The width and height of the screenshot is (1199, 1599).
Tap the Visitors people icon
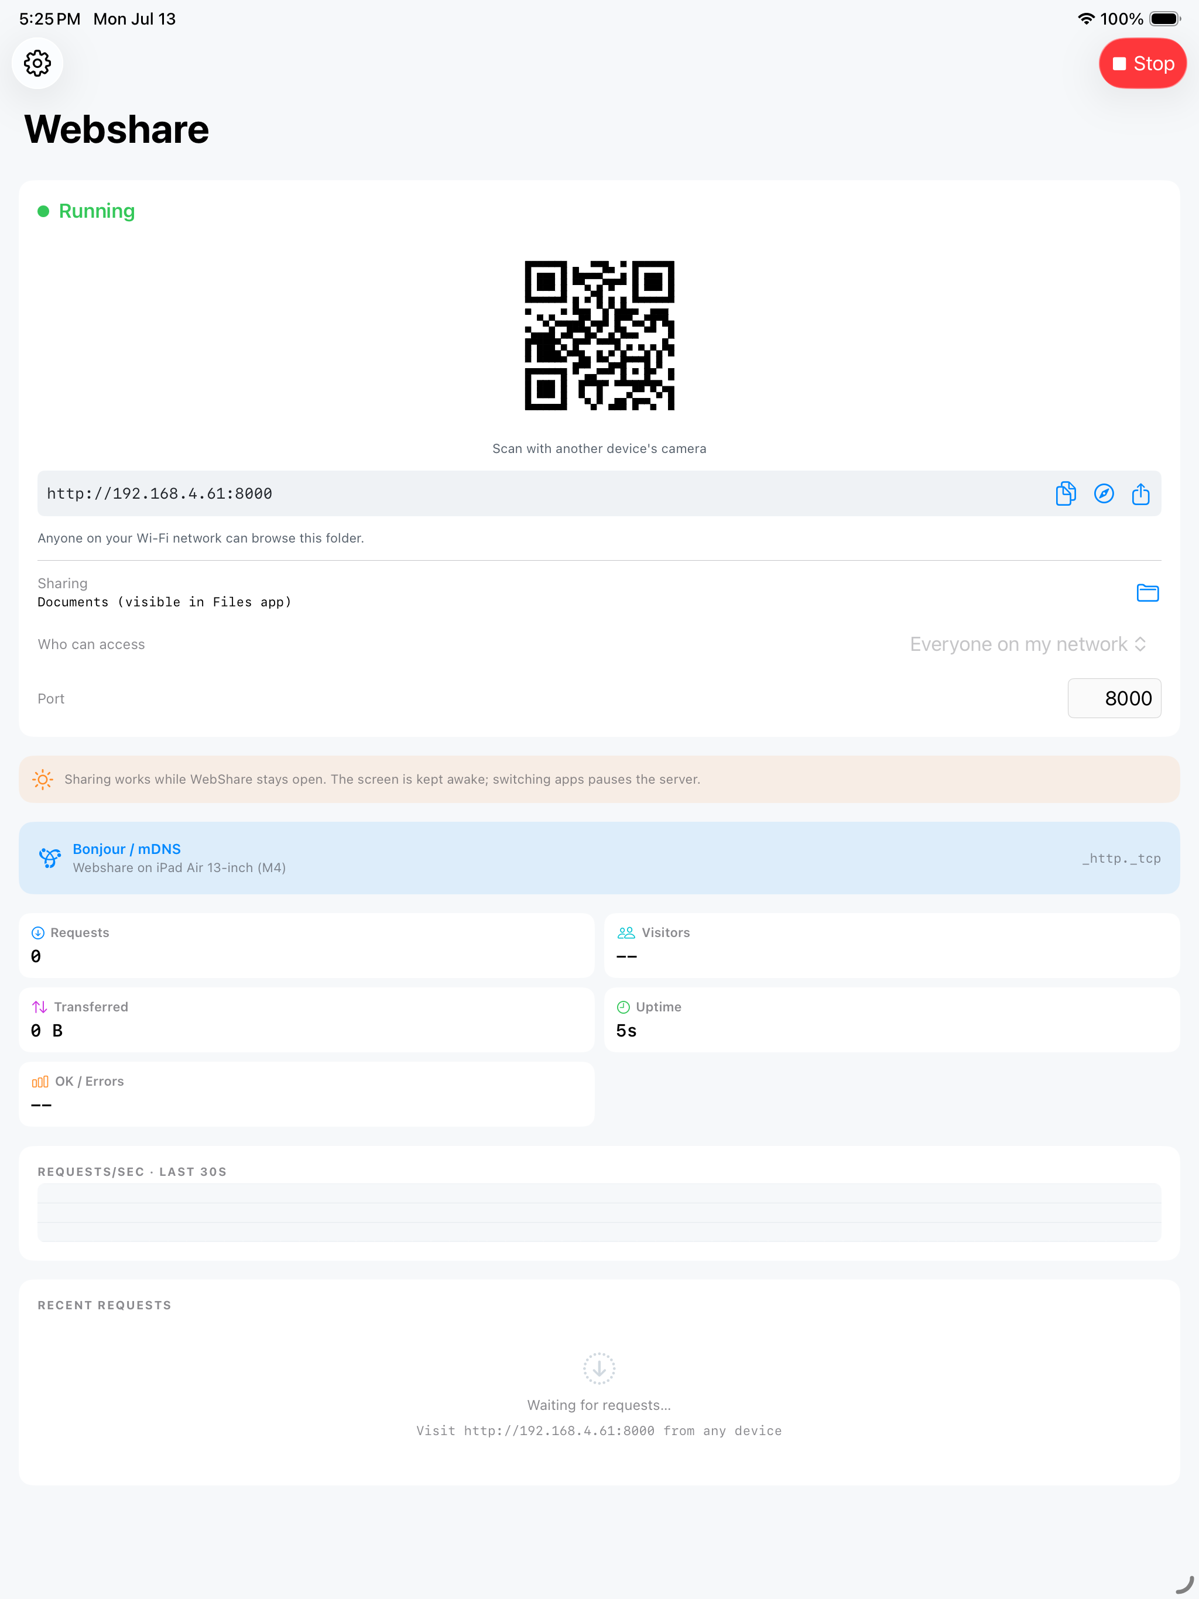click(626, 933)
